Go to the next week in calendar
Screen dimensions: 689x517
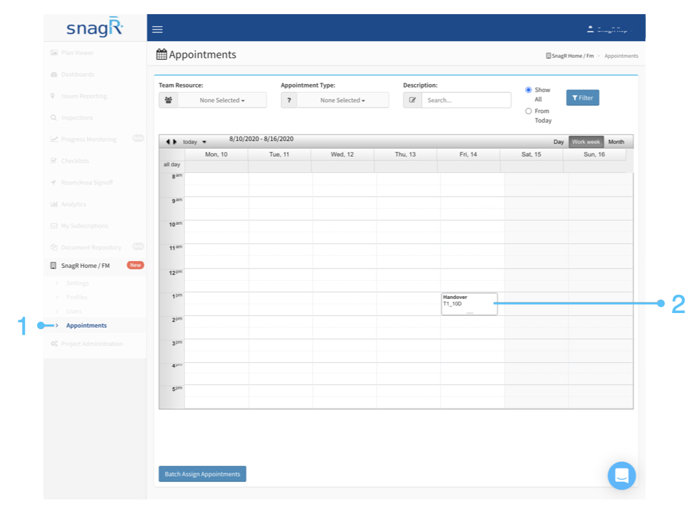(174, 141)
